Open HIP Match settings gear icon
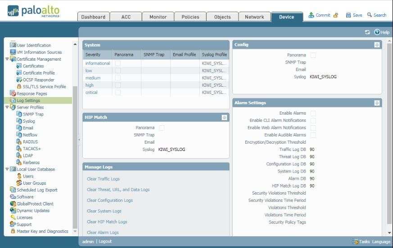 [x=224, y=117]
